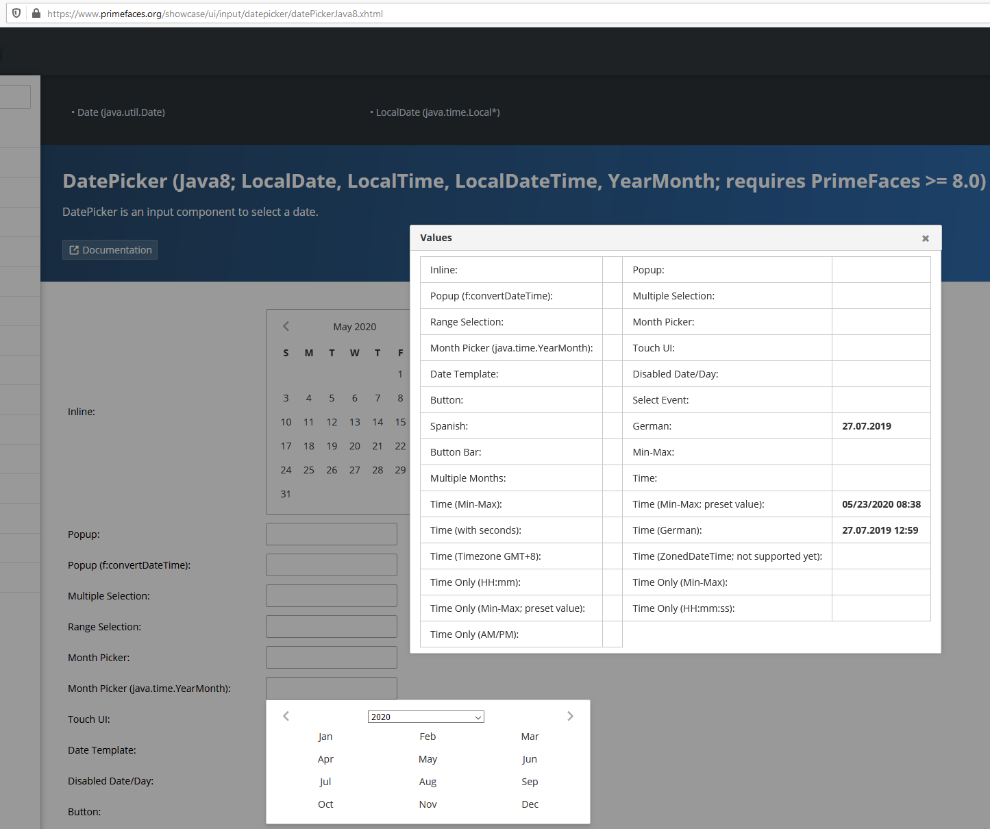Select Dec in the month picker overlay
The image size is (990, 829).
(530, 804)
